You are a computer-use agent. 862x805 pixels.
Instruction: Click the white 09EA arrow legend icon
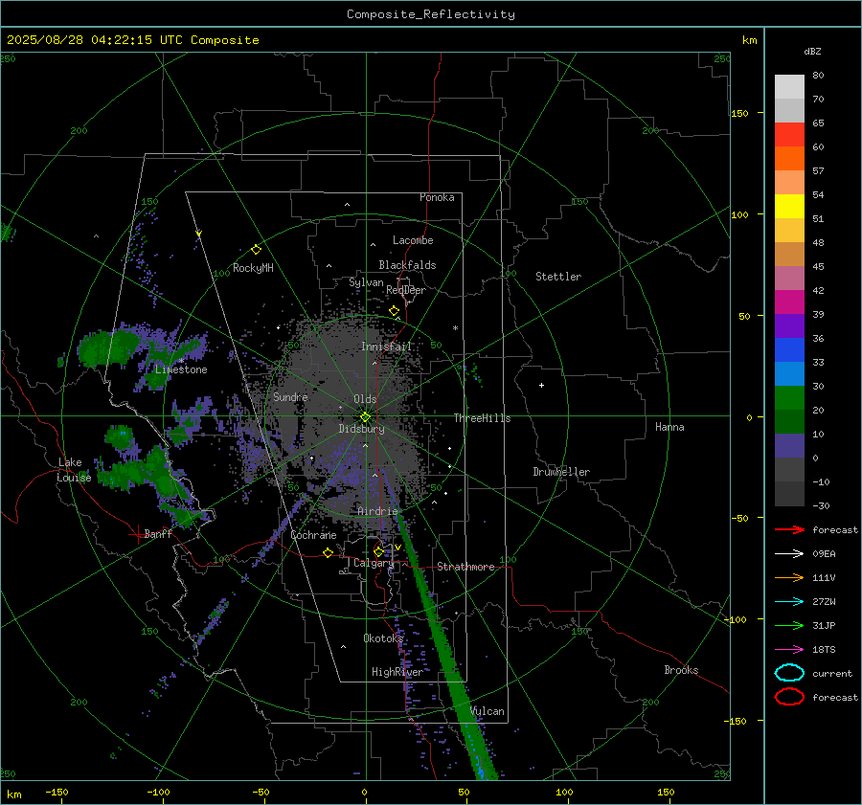click(x=789, y=554)
